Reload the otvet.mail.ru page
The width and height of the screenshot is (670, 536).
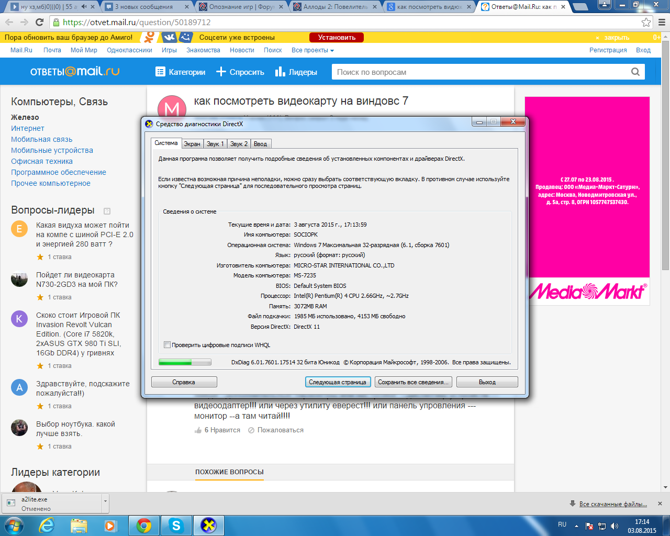point(39,23)
